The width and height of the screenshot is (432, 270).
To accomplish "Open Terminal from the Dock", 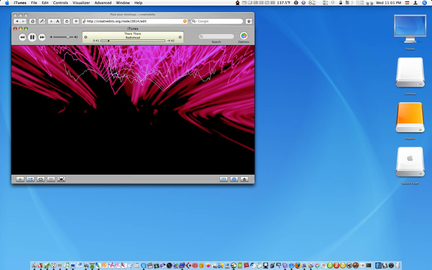I will pyautogui.click(x=369, y=265).
